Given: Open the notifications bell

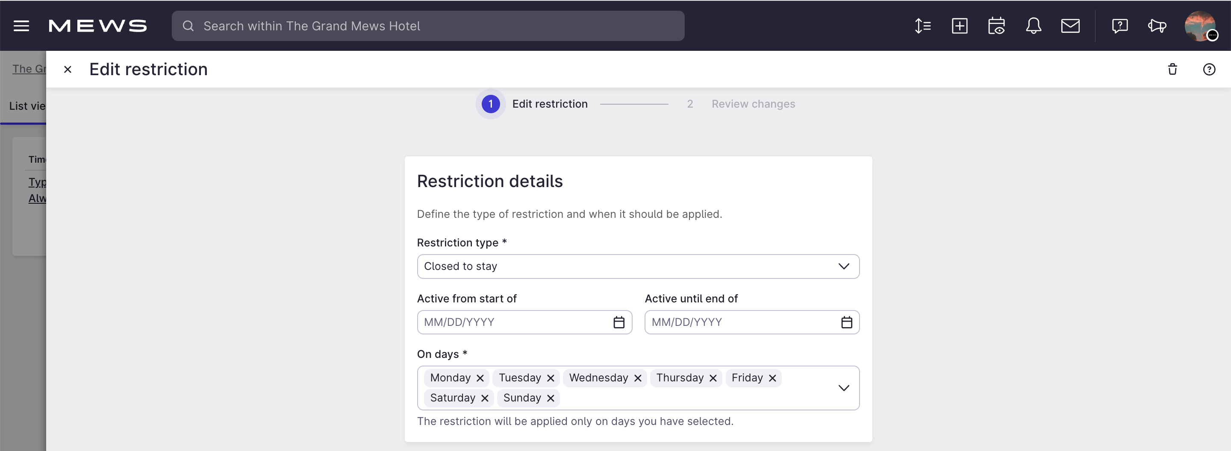Looking at the screenshot, I should 1034,26.
